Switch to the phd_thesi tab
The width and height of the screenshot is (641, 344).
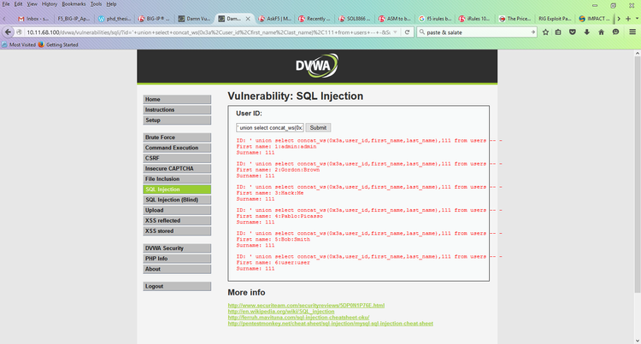click(114, 19)
